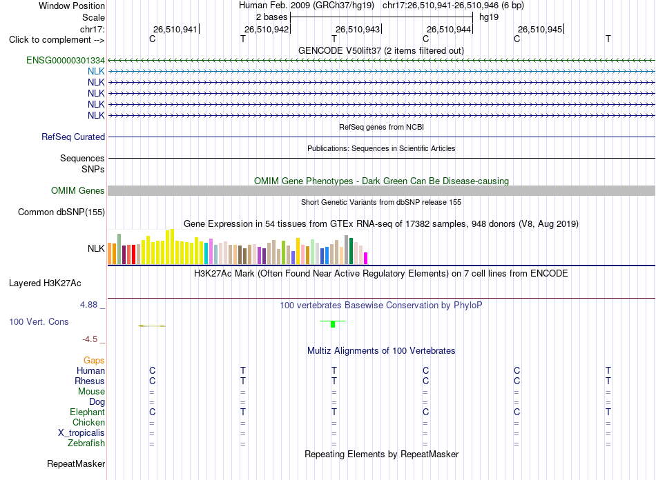Click the magenta last bar in GTEx chart
The height and width of the screenshot is (480, 656).
click(366, 258)
